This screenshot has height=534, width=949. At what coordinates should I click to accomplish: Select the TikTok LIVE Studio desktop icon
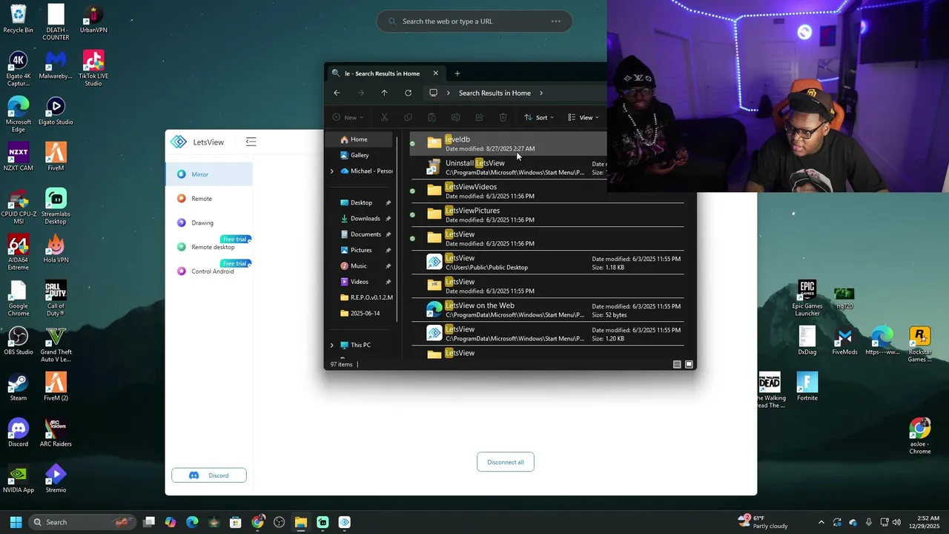93,68
